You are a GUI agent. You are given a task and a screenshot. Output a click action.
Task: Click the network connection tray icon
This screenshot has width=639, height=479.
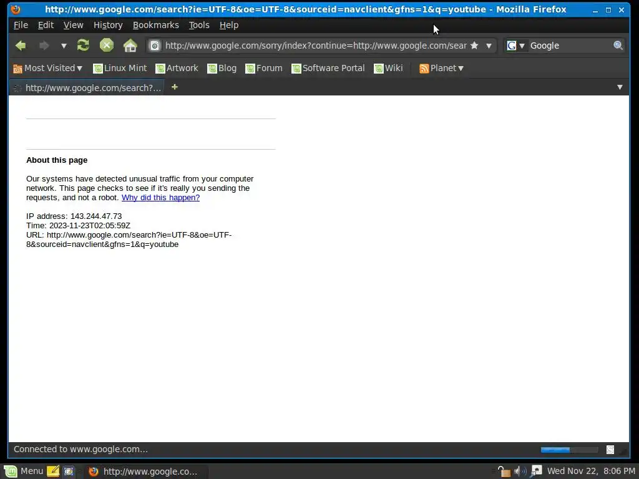pos(536,472)
